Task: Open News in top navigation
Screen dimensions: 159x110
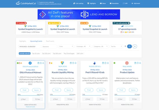Action: click(103, 3)
